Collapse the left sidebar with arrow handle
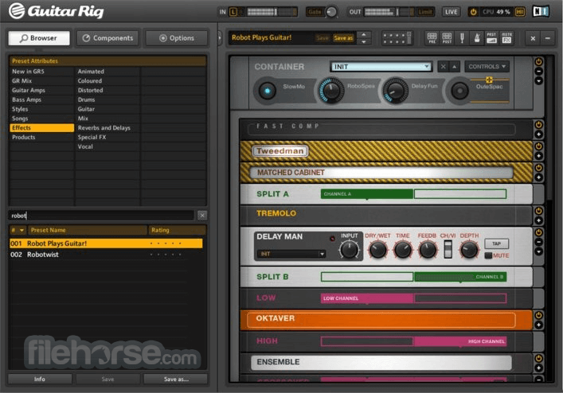Screen dimensions: 563x393 point(220,37)
